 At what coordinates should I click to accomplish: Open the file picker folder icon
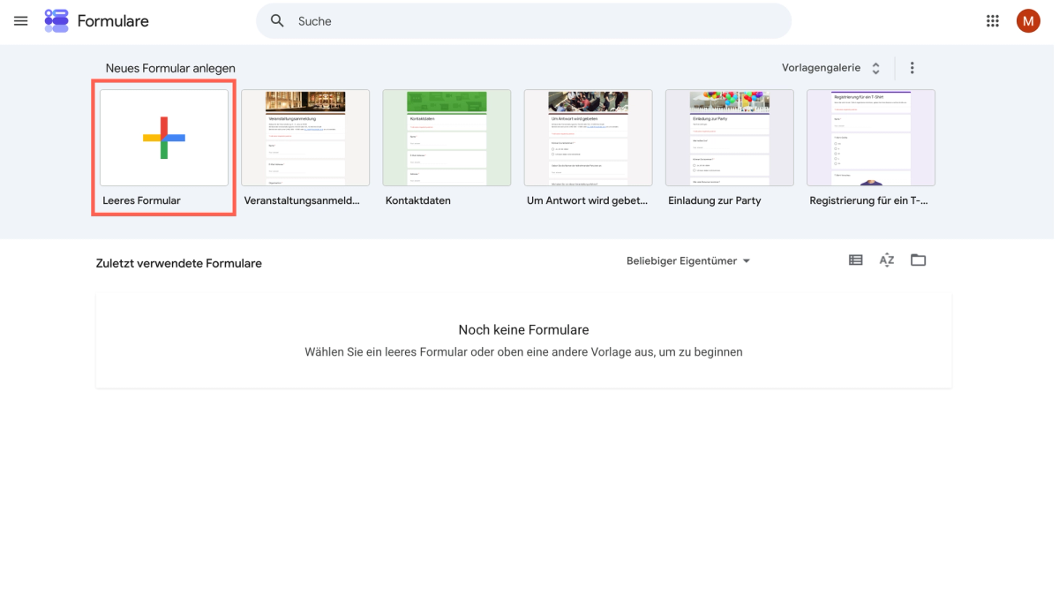(x=919, y=260)
